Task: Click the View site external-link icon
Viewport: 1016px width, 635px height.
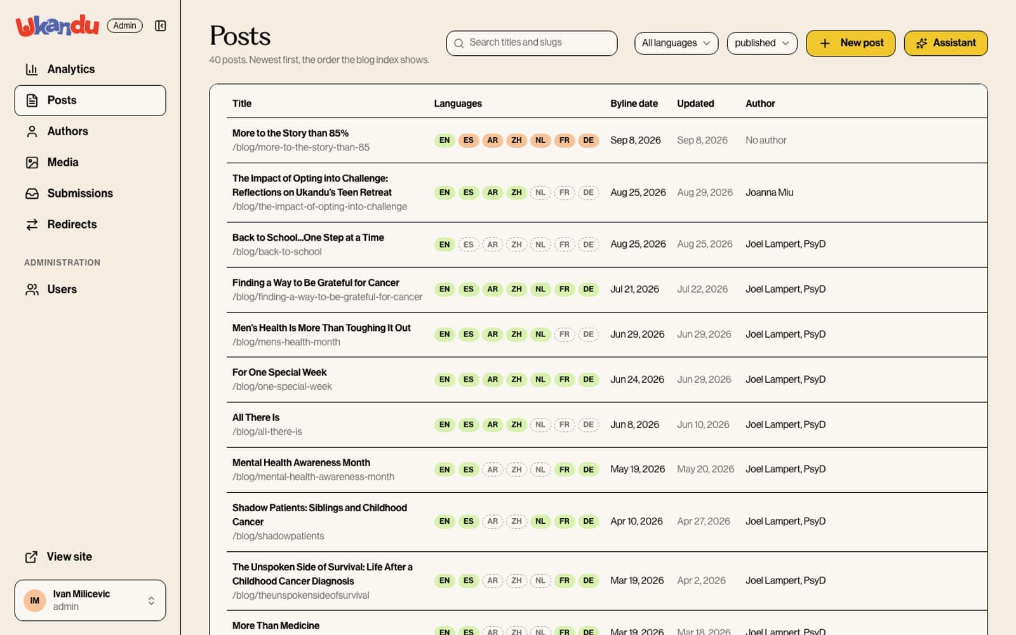Action: coord(31,557)
